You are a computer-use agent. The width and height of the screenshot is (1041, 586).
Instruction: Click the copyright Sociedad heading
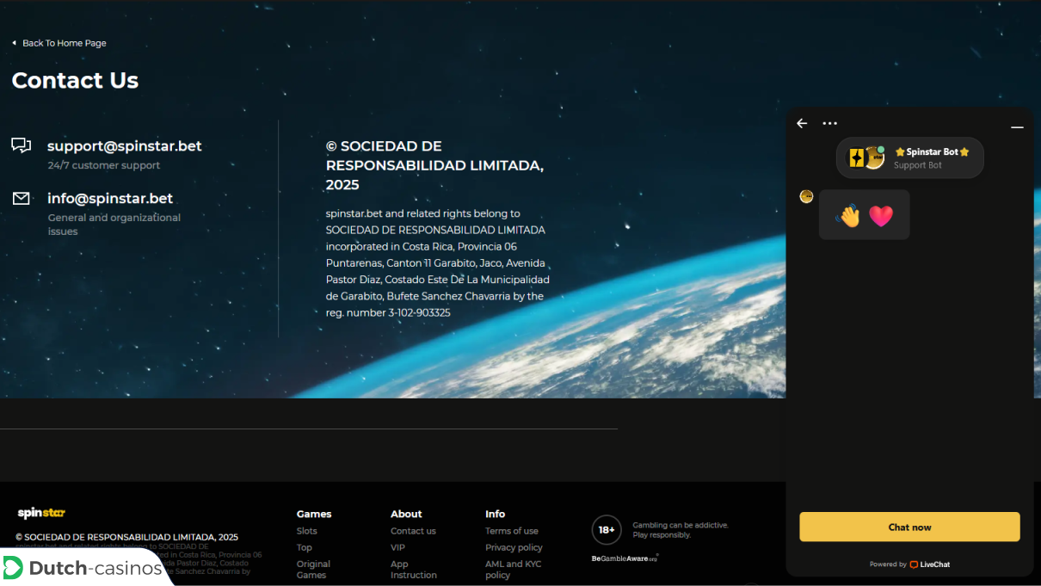tap(434, 165)
